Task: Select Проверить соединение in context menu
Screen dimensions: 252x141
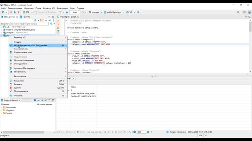Action: [38, 60]
